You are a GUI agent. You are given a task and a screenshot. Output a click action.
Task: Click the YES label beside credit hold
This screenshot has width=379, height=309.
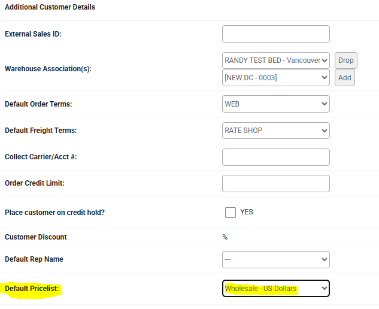247,212
